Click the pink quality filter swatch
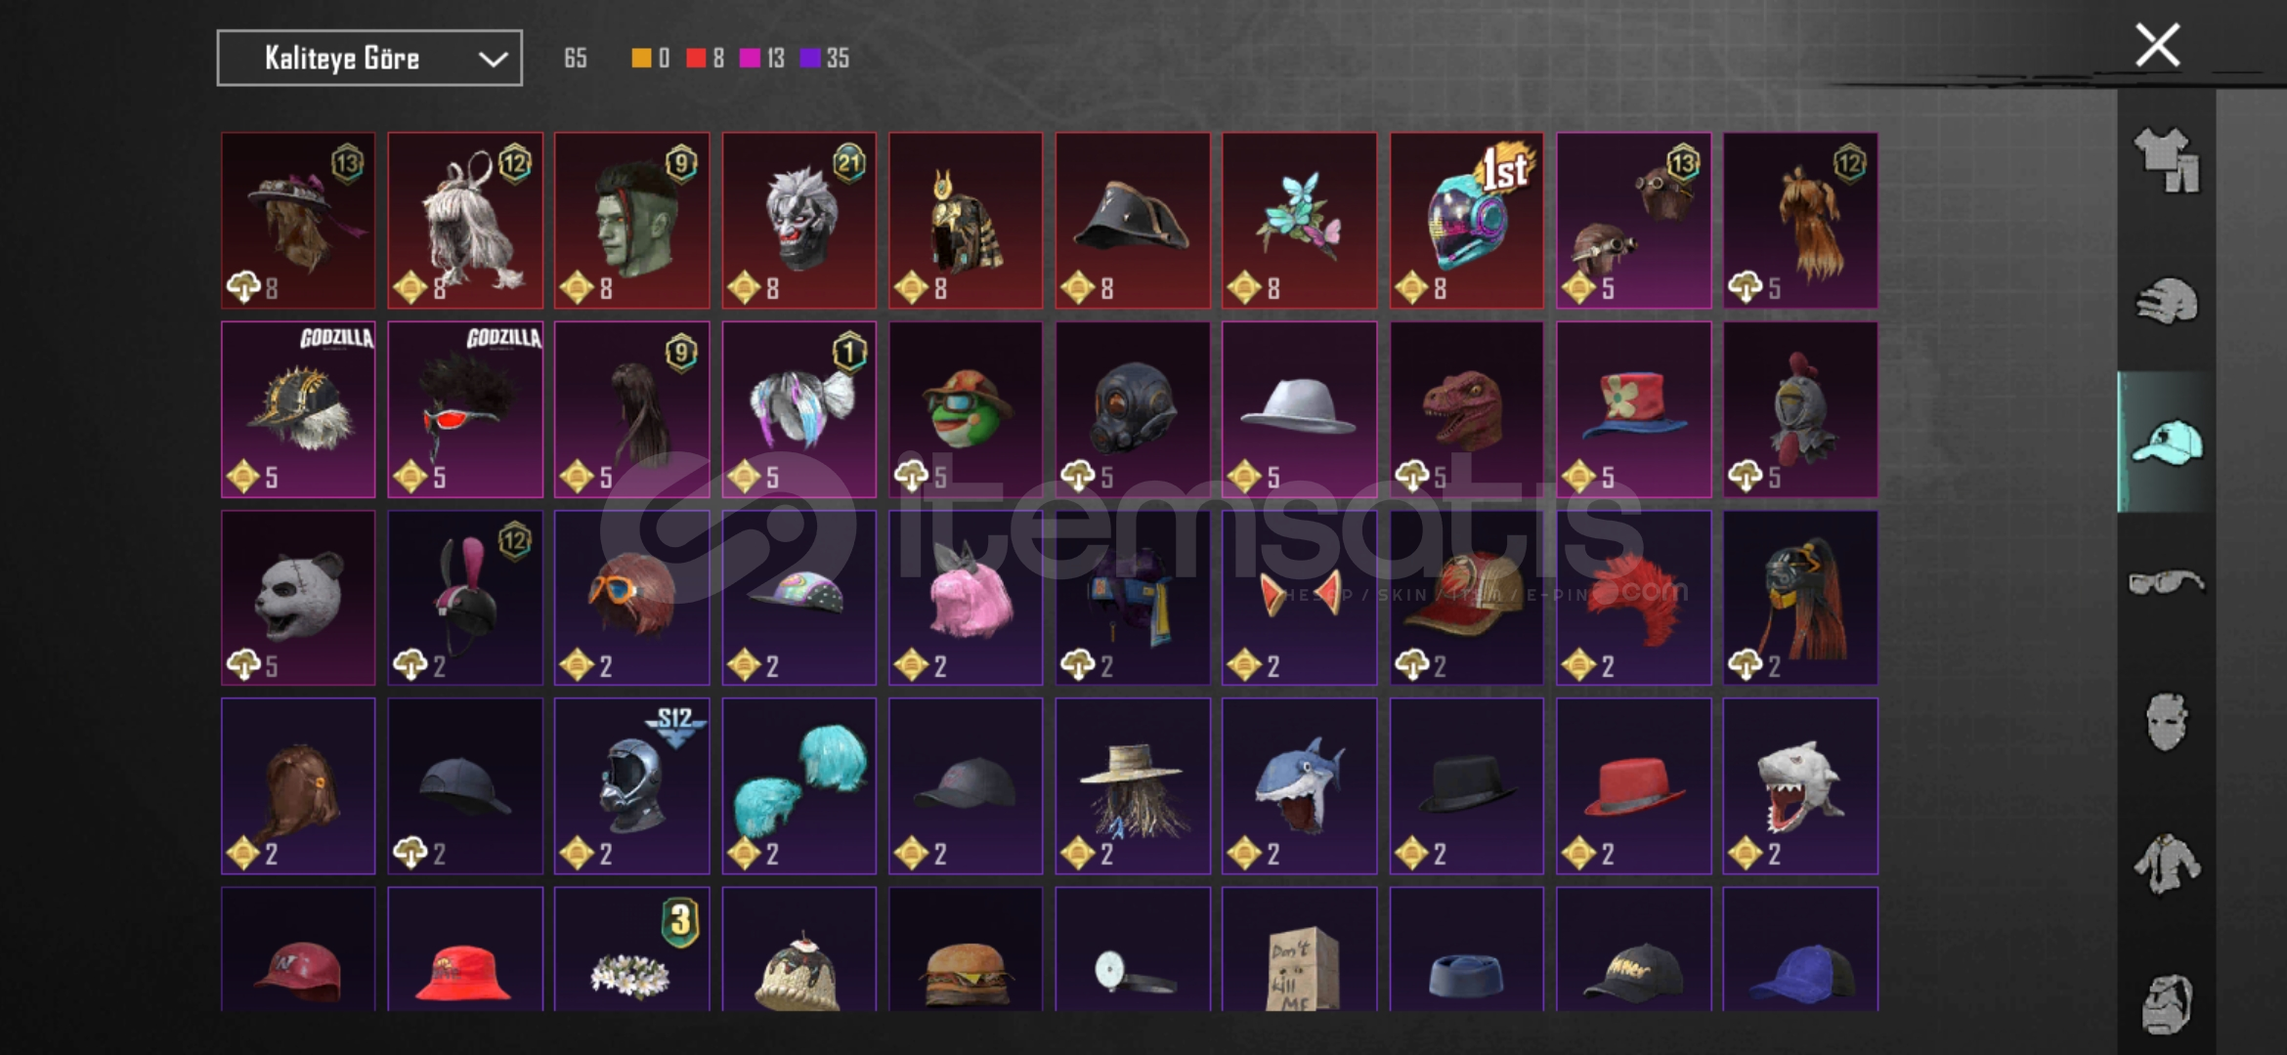The height and width of the screenshot is (1055, 2287). [x=750, y=59]
